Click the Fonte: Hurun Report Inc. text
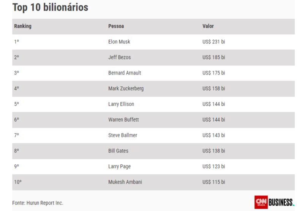 38,203
